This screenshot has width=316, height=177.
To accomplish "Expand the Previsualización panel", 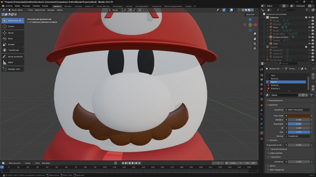I will pyautogui.click(x=275, y=100).
